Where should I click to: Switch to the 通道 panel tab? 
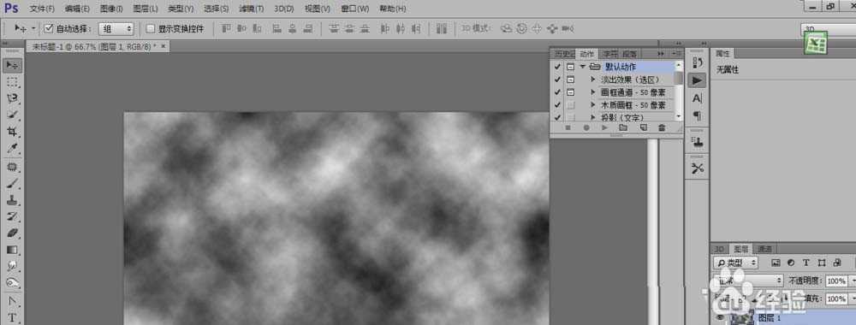(x=764, y=249)
